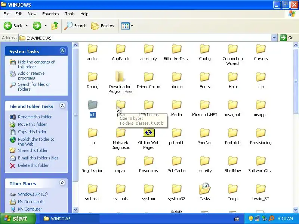Screen dimensions: 299x224
Task: Click the green Back arrow button
Action: 8,26
